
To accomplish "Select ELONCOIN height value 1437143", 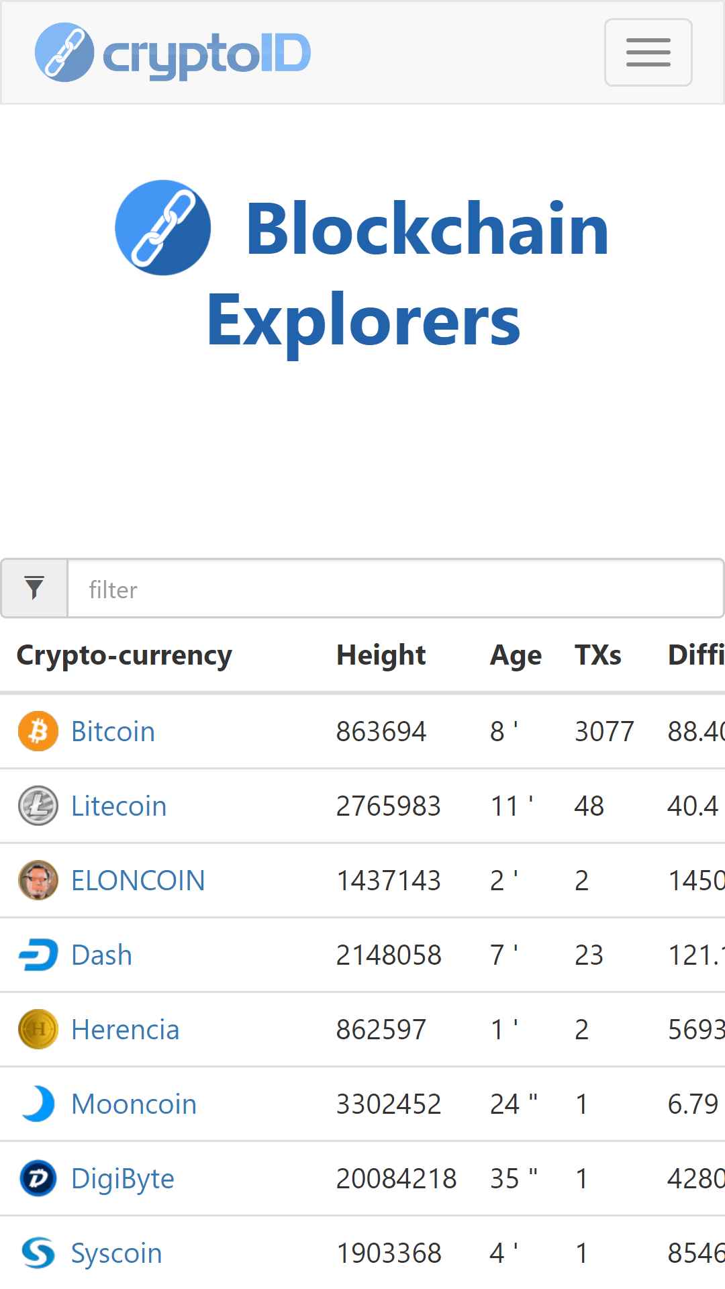I will 389,880.
